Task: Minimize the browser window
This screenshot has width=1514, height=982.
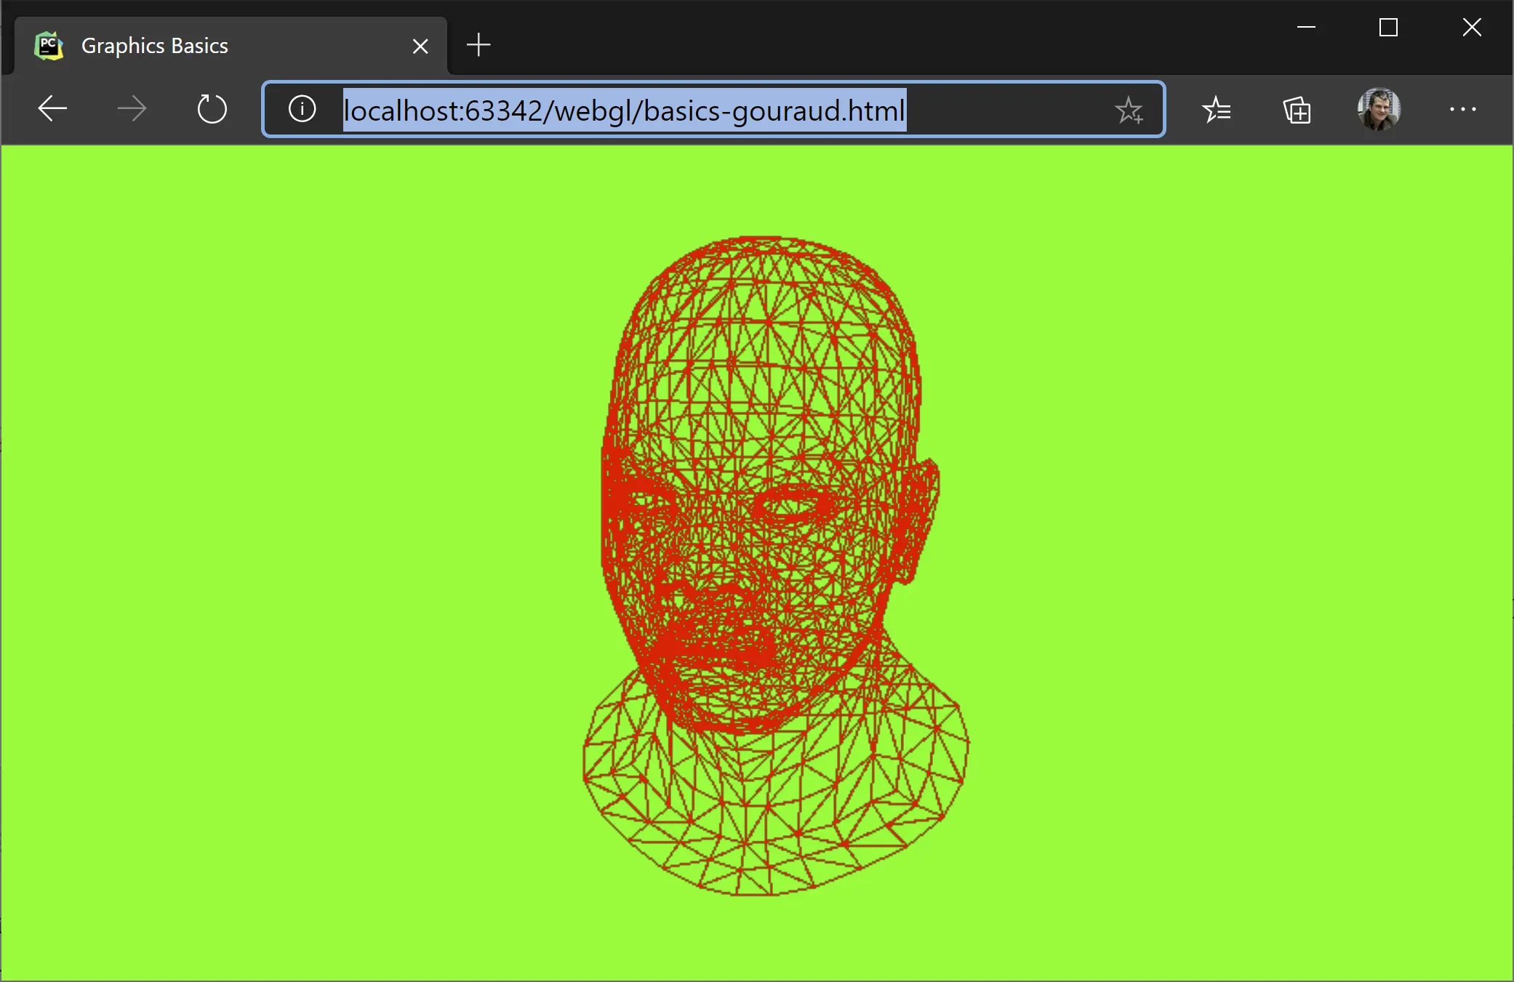Action: [1307, 28]
